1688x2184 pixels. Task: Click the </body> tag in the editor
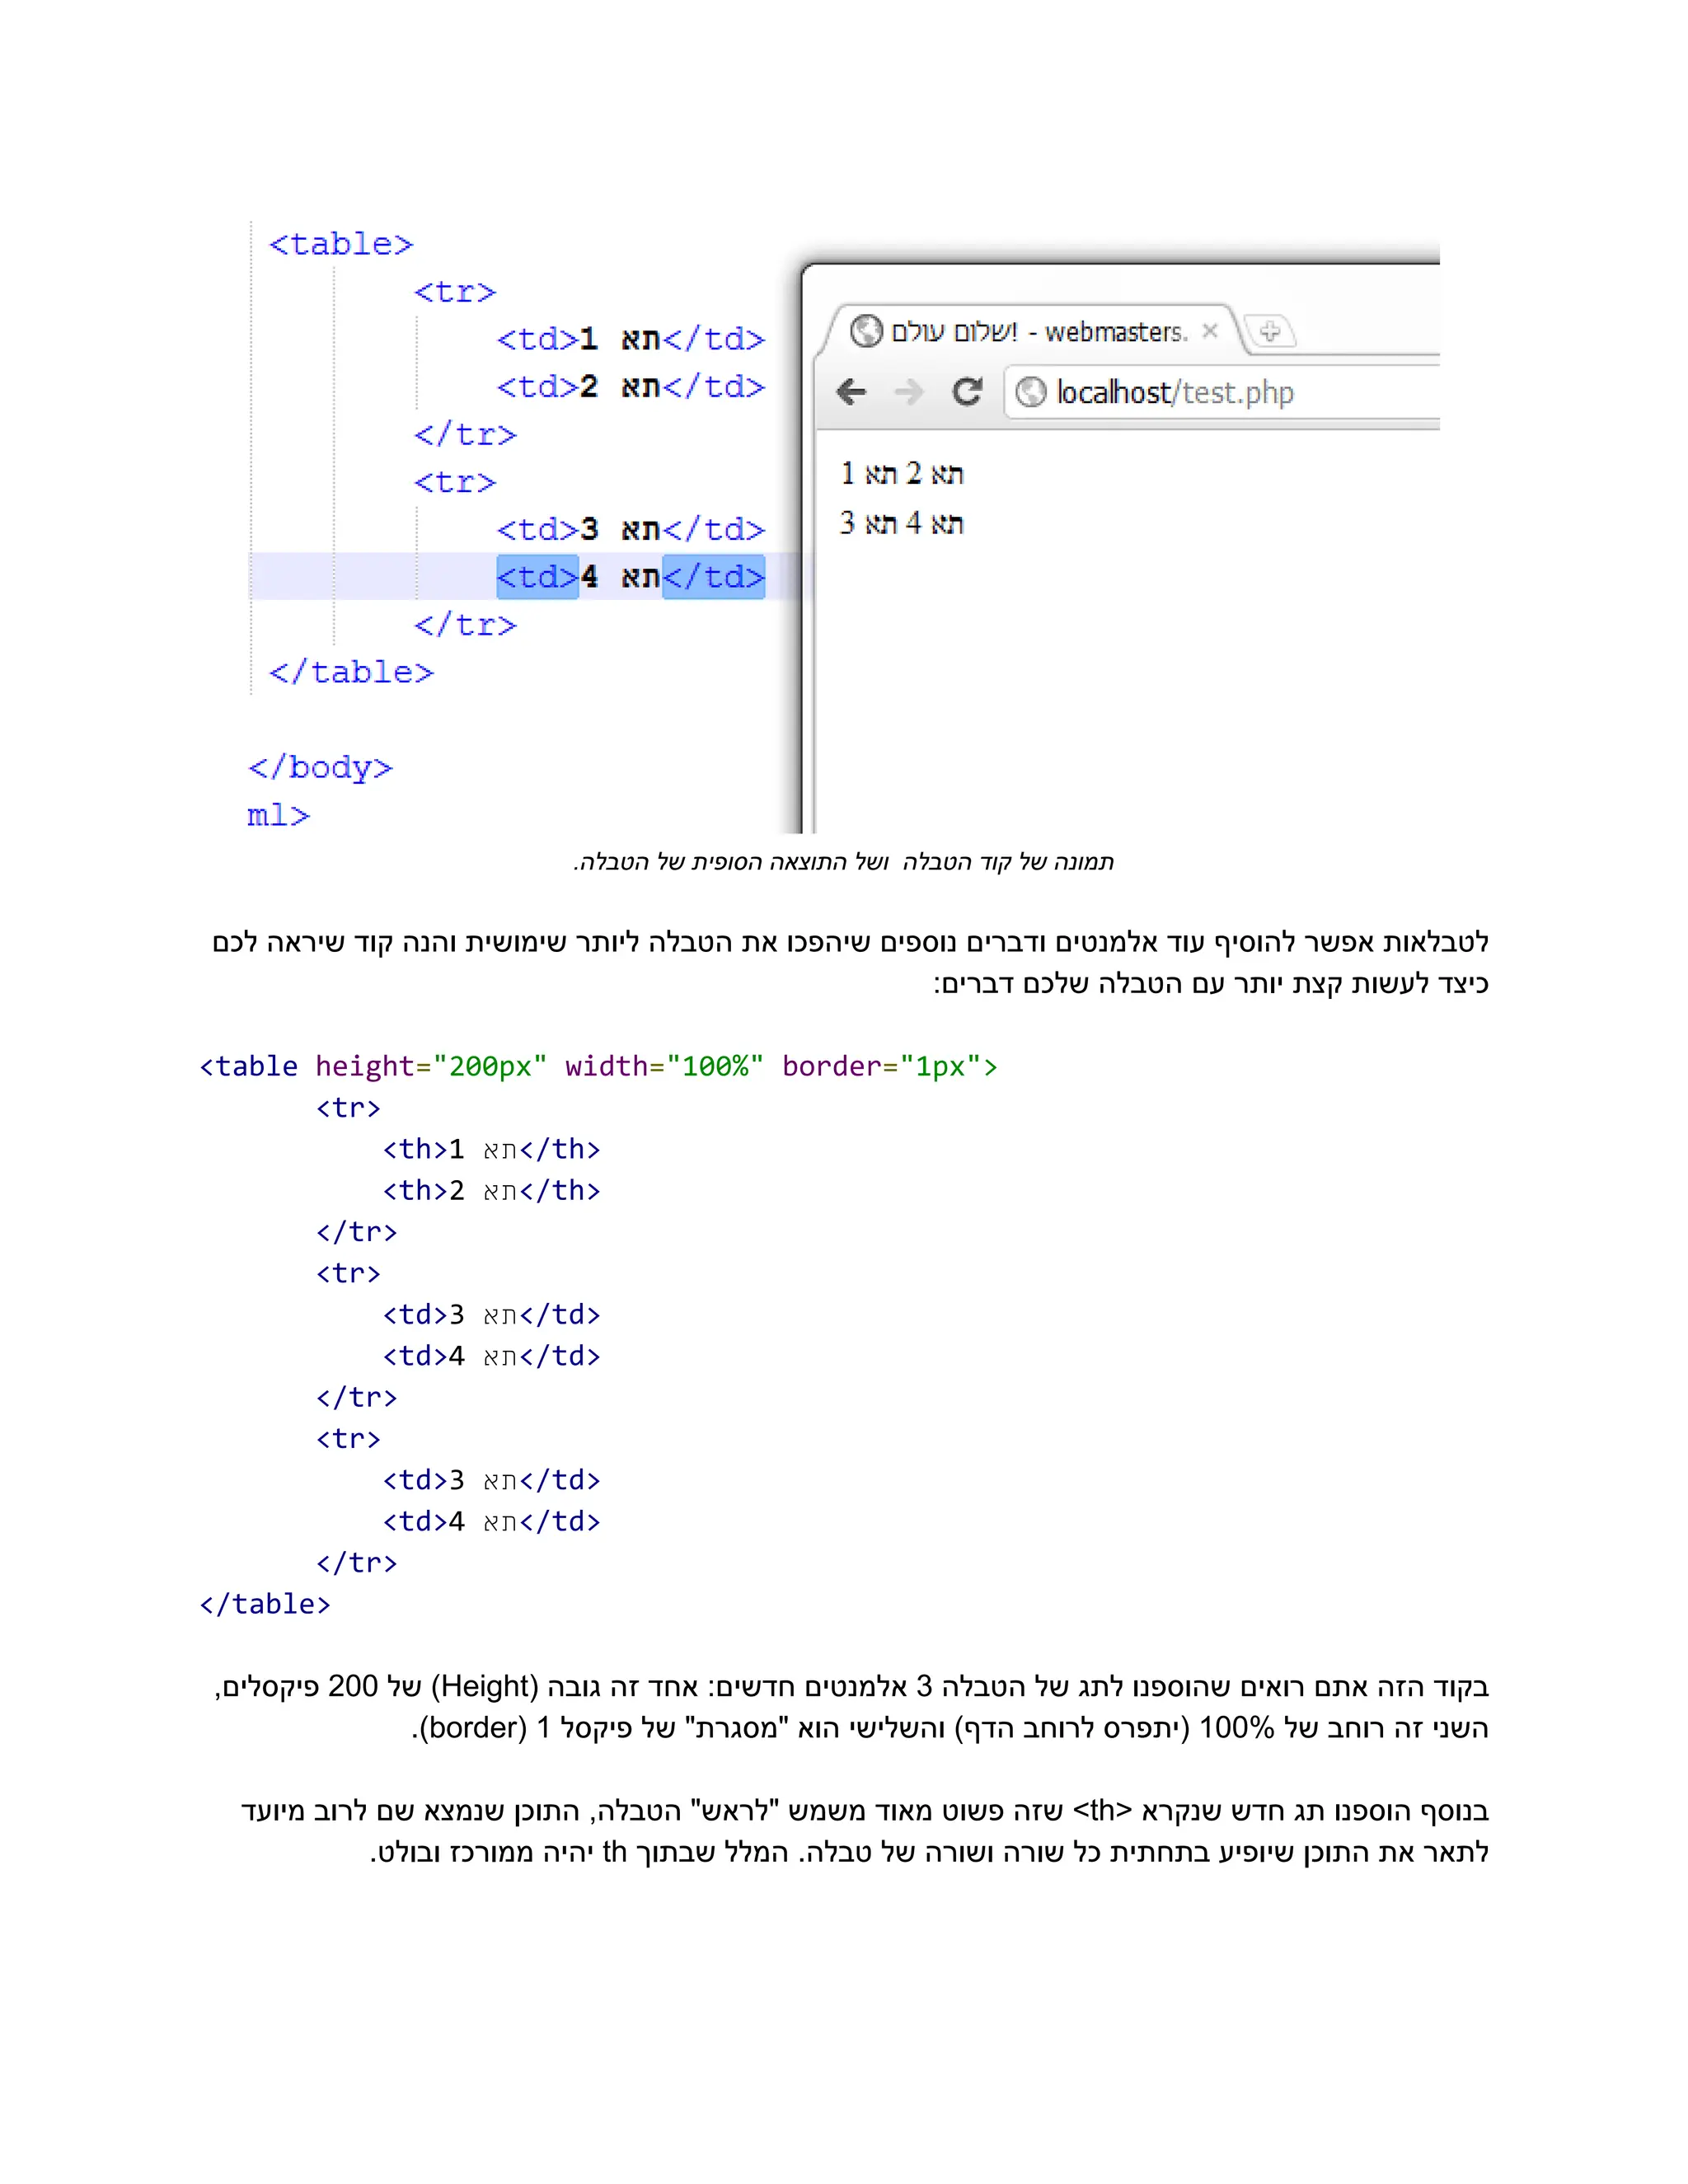320,767
